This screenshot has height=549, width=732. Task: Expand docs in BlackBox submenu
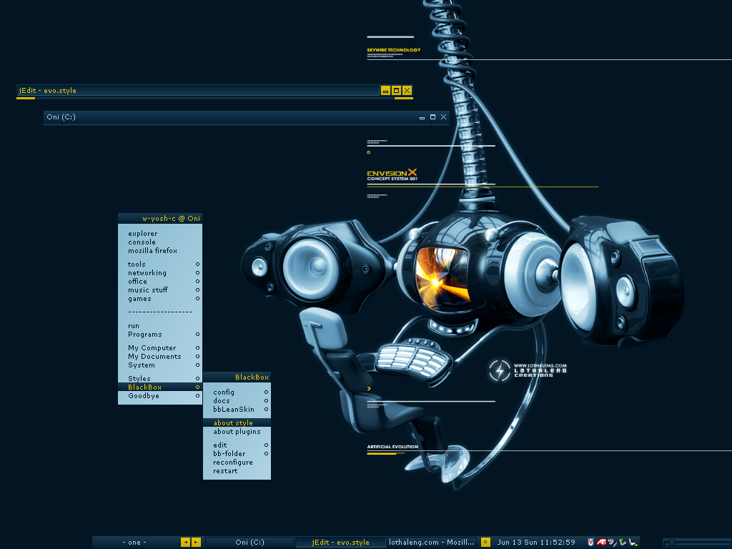[237, 400]
